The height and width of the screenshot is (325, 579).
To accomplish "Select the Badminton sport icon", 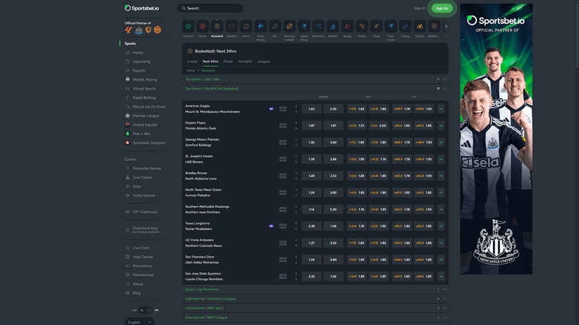I will pyautogui.click(x=318, y=26).
